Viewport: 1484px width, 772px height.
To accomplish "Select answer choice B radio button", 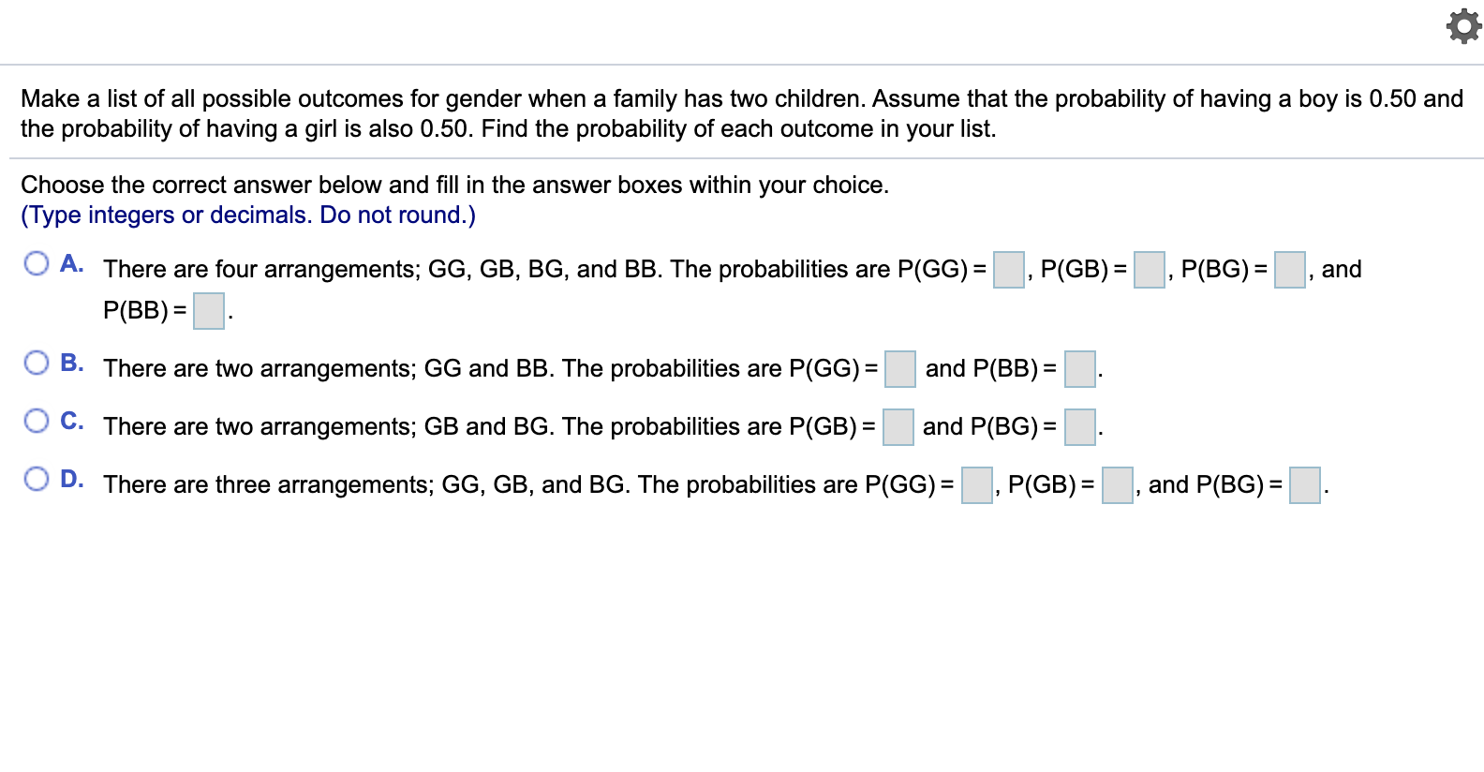I will pos(37,363).
